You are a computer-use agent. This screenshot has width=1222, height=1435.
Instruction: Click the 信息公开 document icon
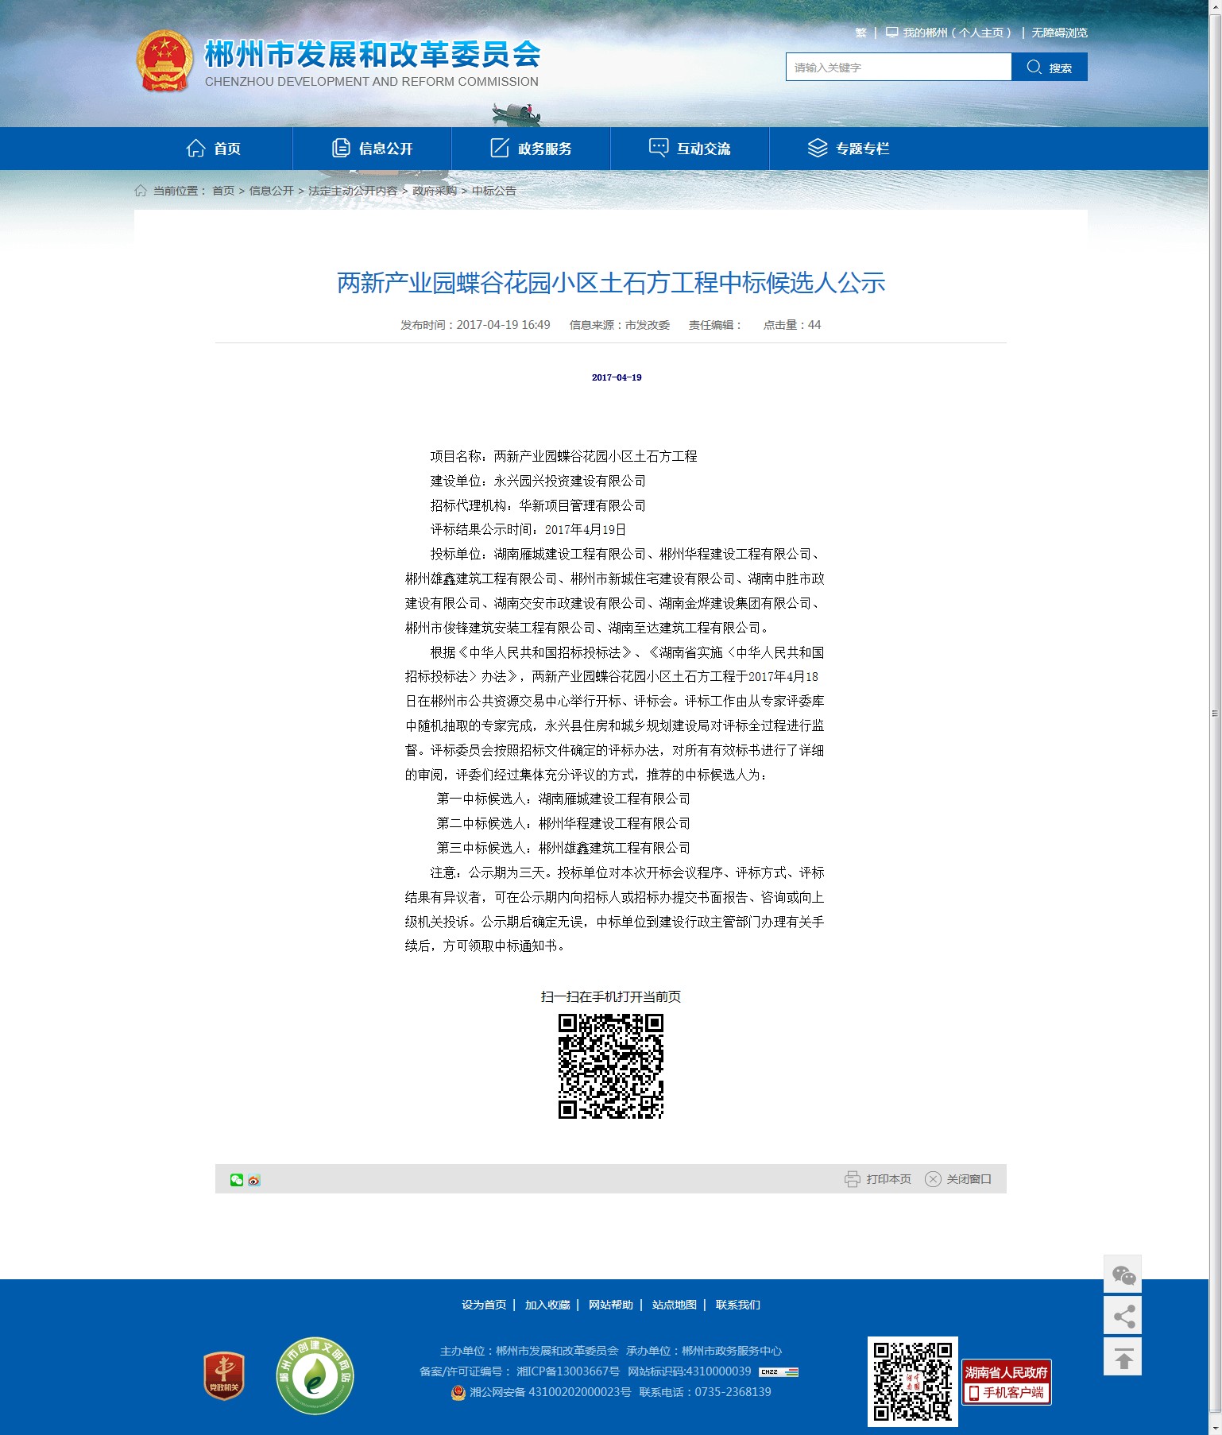(341, 148)
